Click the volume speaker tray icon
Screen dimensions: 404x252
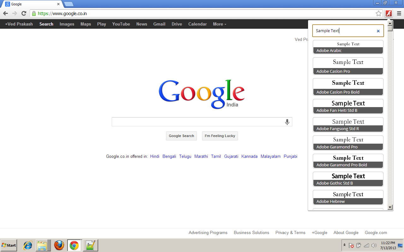(x=374, y=245)
